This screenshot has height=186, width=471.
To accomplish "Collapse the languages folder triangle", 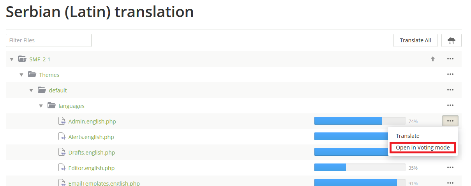I will [41, 106].
